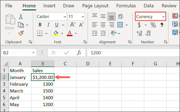
Task: Click the formula bar showing 1200
Action: [x=133, y=53]
